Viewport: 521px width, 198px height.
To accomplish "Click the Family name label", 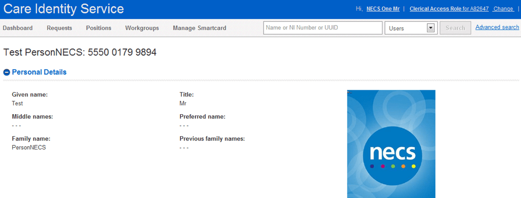I will point(31,139).
